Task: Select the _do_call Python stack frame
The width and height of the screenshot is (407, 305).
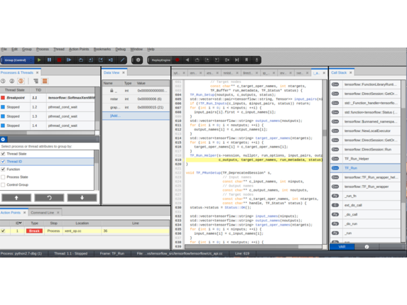Action: (x=365, y=214)
